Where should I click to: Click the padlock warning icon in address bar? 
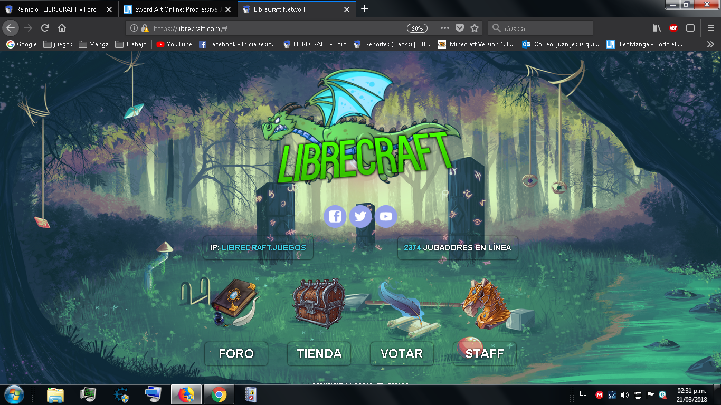coord(145,28)
